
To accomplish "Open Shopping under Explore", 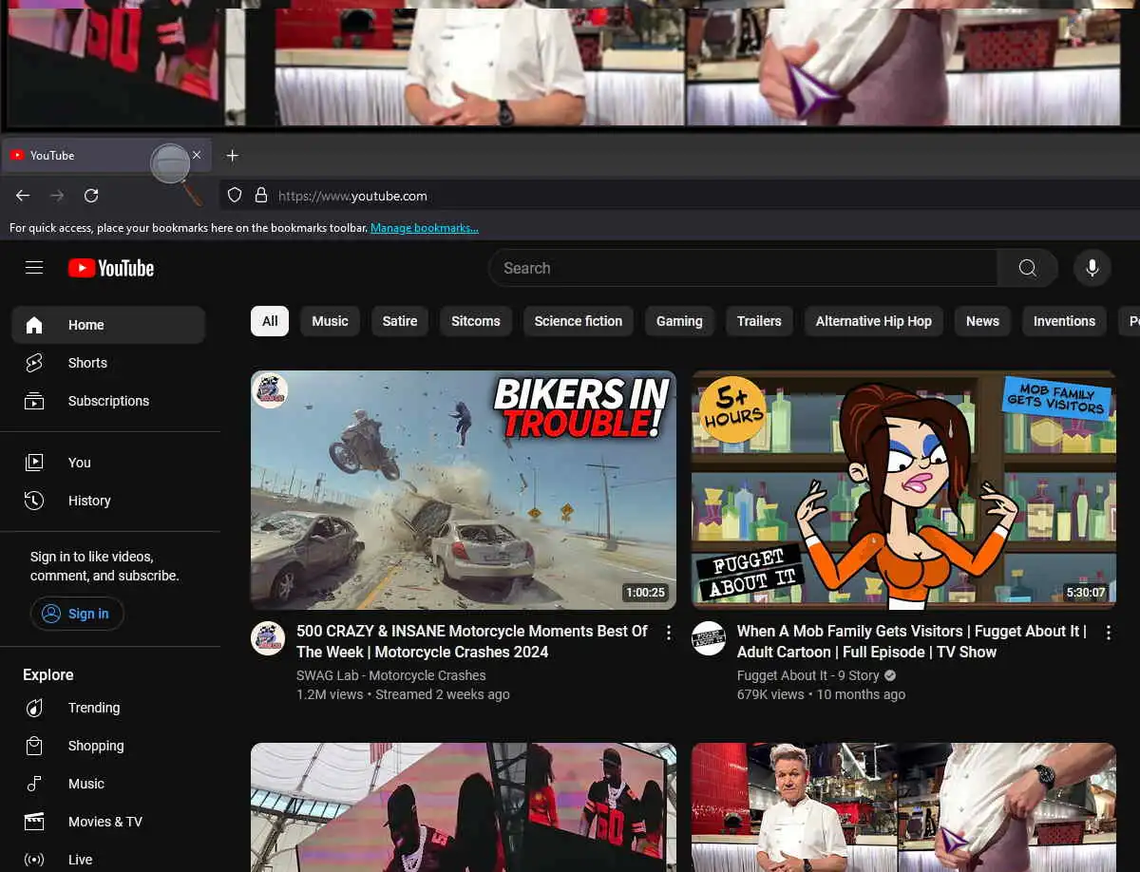I will (108, 746).
